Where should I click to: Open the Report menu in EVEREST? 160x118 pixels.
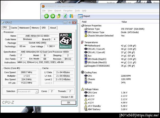coord(58,11)
